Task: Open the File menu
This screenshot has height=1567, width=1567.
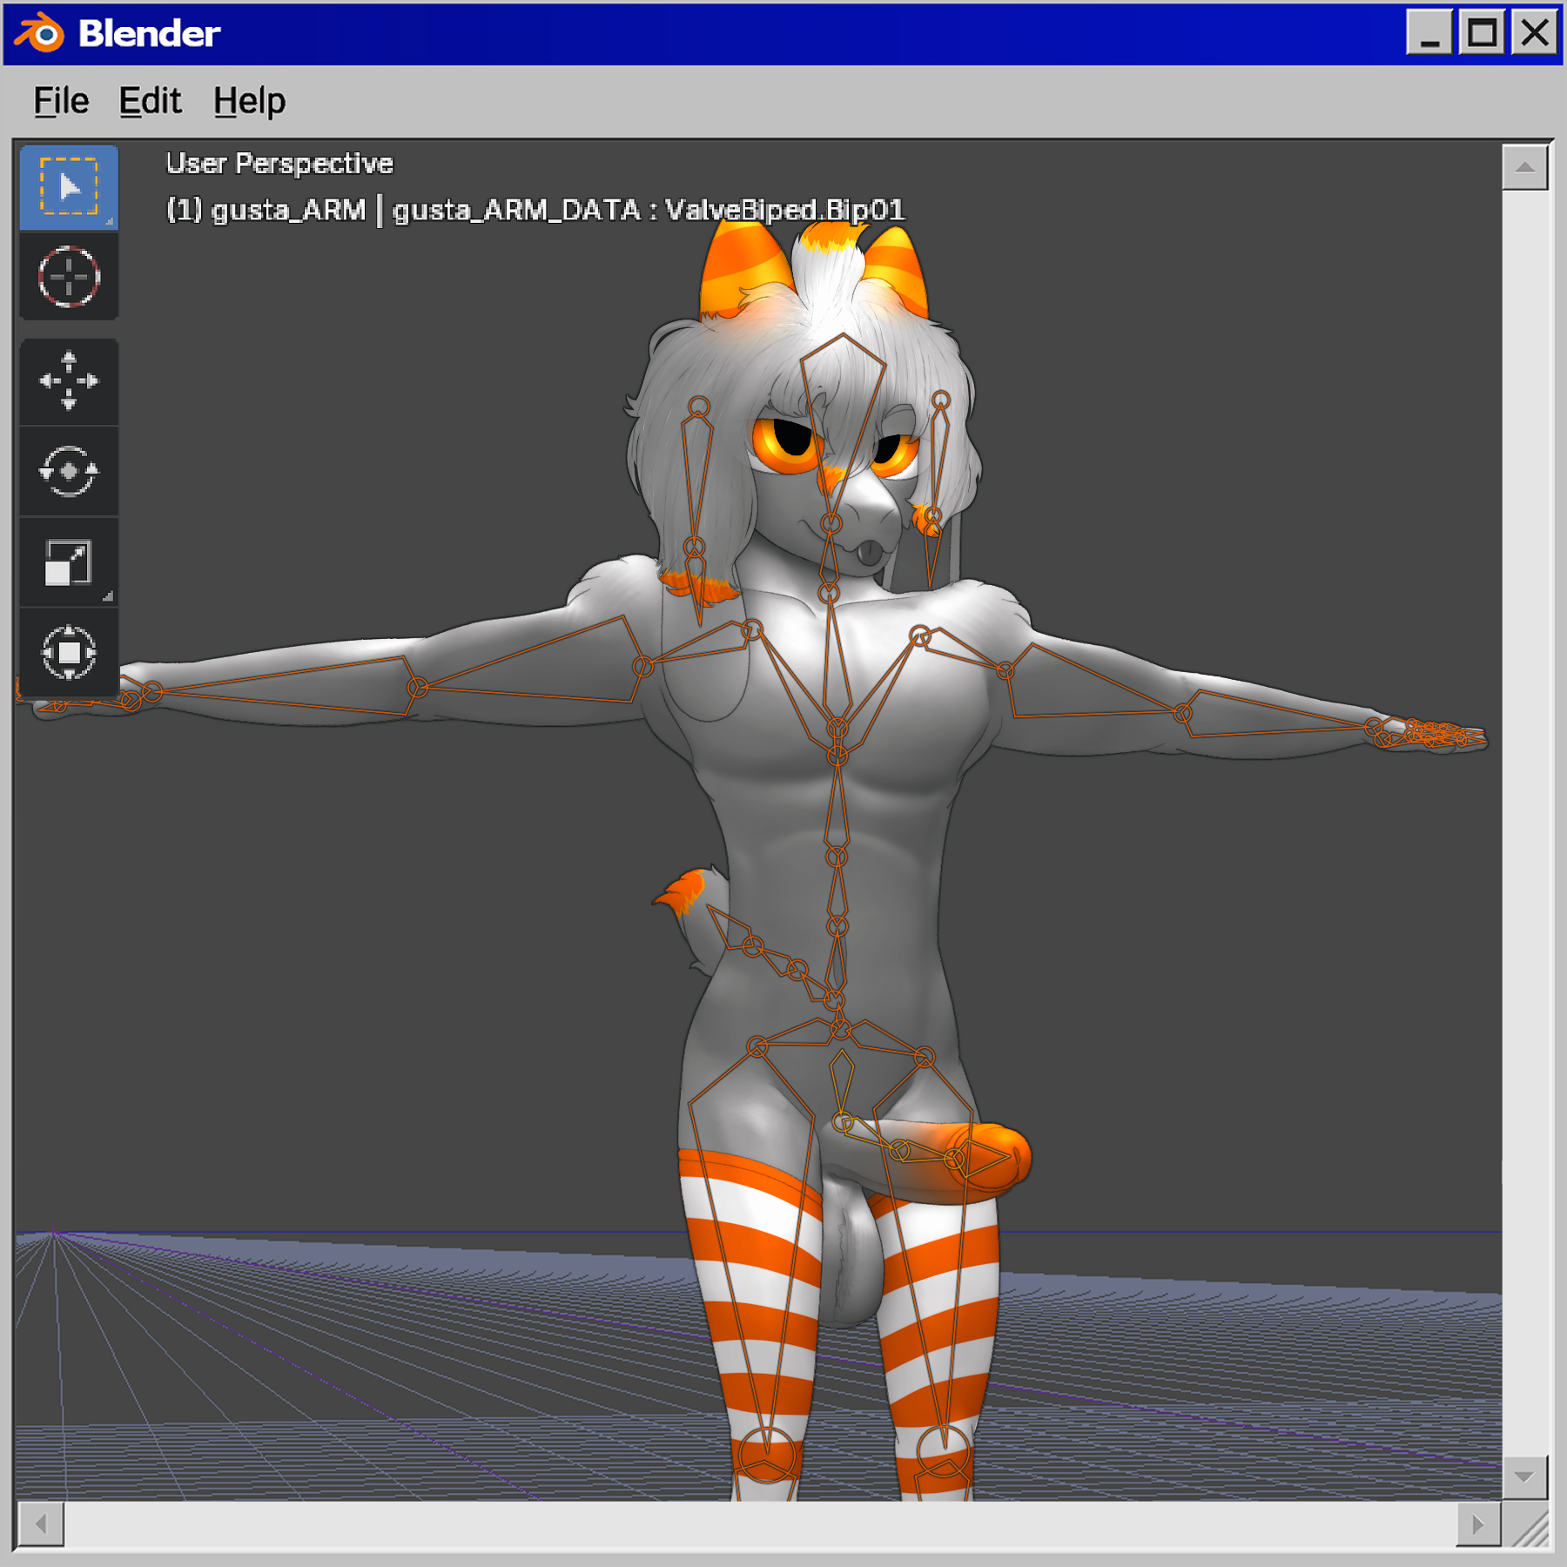Action: [61, 101]
